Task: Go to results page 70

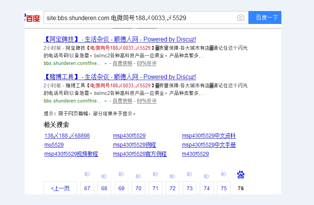Action: (138, 188)
